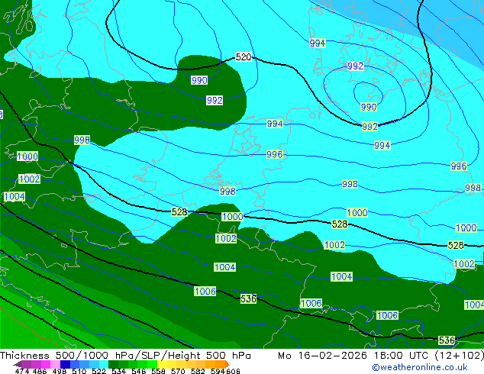Click the 606 legend value
Viewport: 484px width, 374px height.
tap(233, 371)
